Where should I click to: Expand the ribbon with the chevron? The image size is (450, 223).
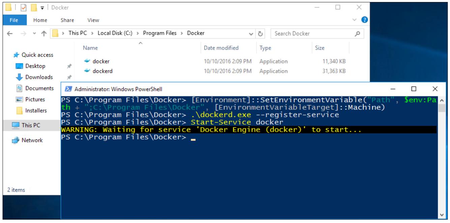point(354,20)
